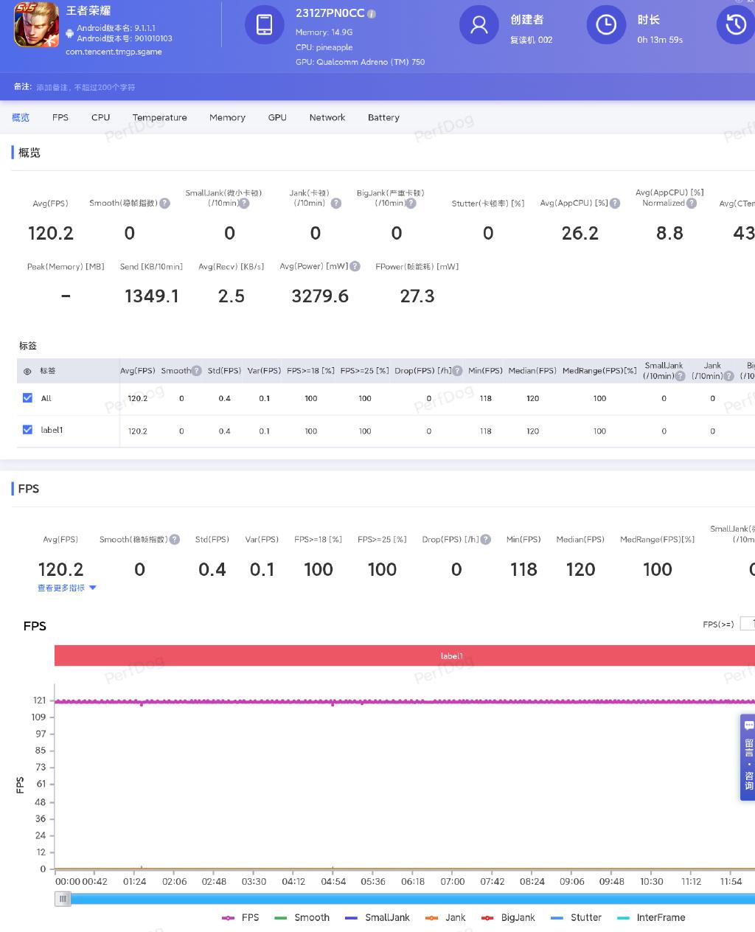Open help icon beside Jank in label table header
This screenshot has width=755, height=932.
[x=729, y=376]
